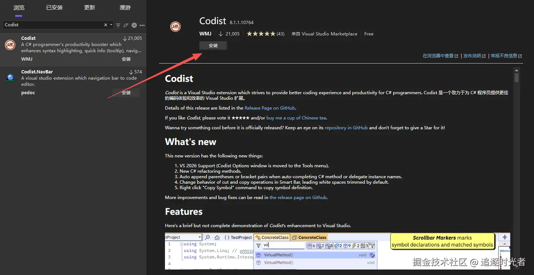Switch to the 浏览 tab
Screen dimensions: 534x275
click(x=19, y=8)
